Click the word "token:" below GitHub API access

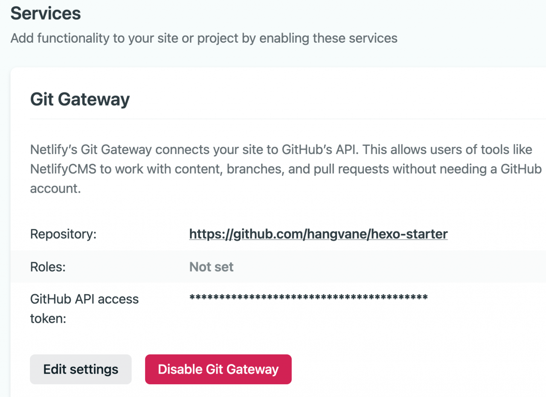[48, 319]
